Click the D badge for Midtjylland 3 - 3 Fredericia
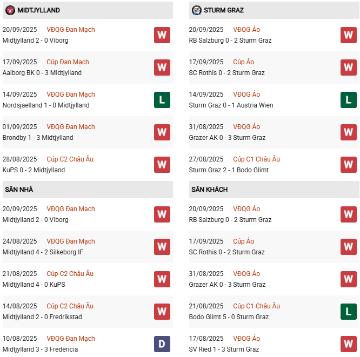360x357 pixels. 162,344
